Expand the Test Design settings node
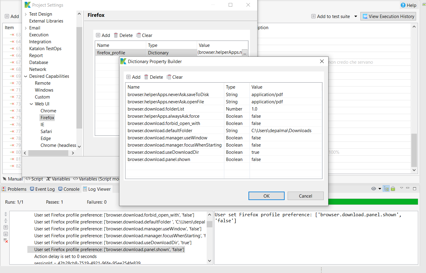This screenshot has width=426, height=273. point(26,14)
